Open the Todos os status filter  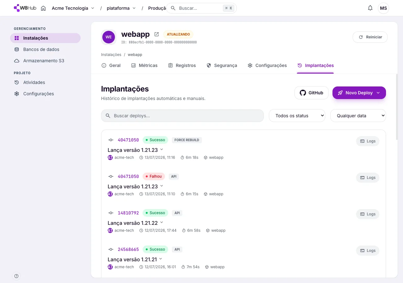[297, 116]
